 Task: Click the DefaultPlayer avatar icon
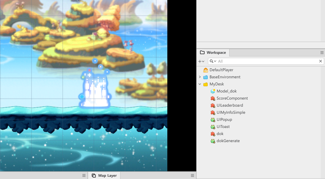click(206, 70)
